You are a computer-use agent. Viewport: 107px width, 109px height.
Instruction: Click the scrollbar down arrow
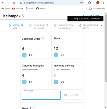[x=106, y=107]
